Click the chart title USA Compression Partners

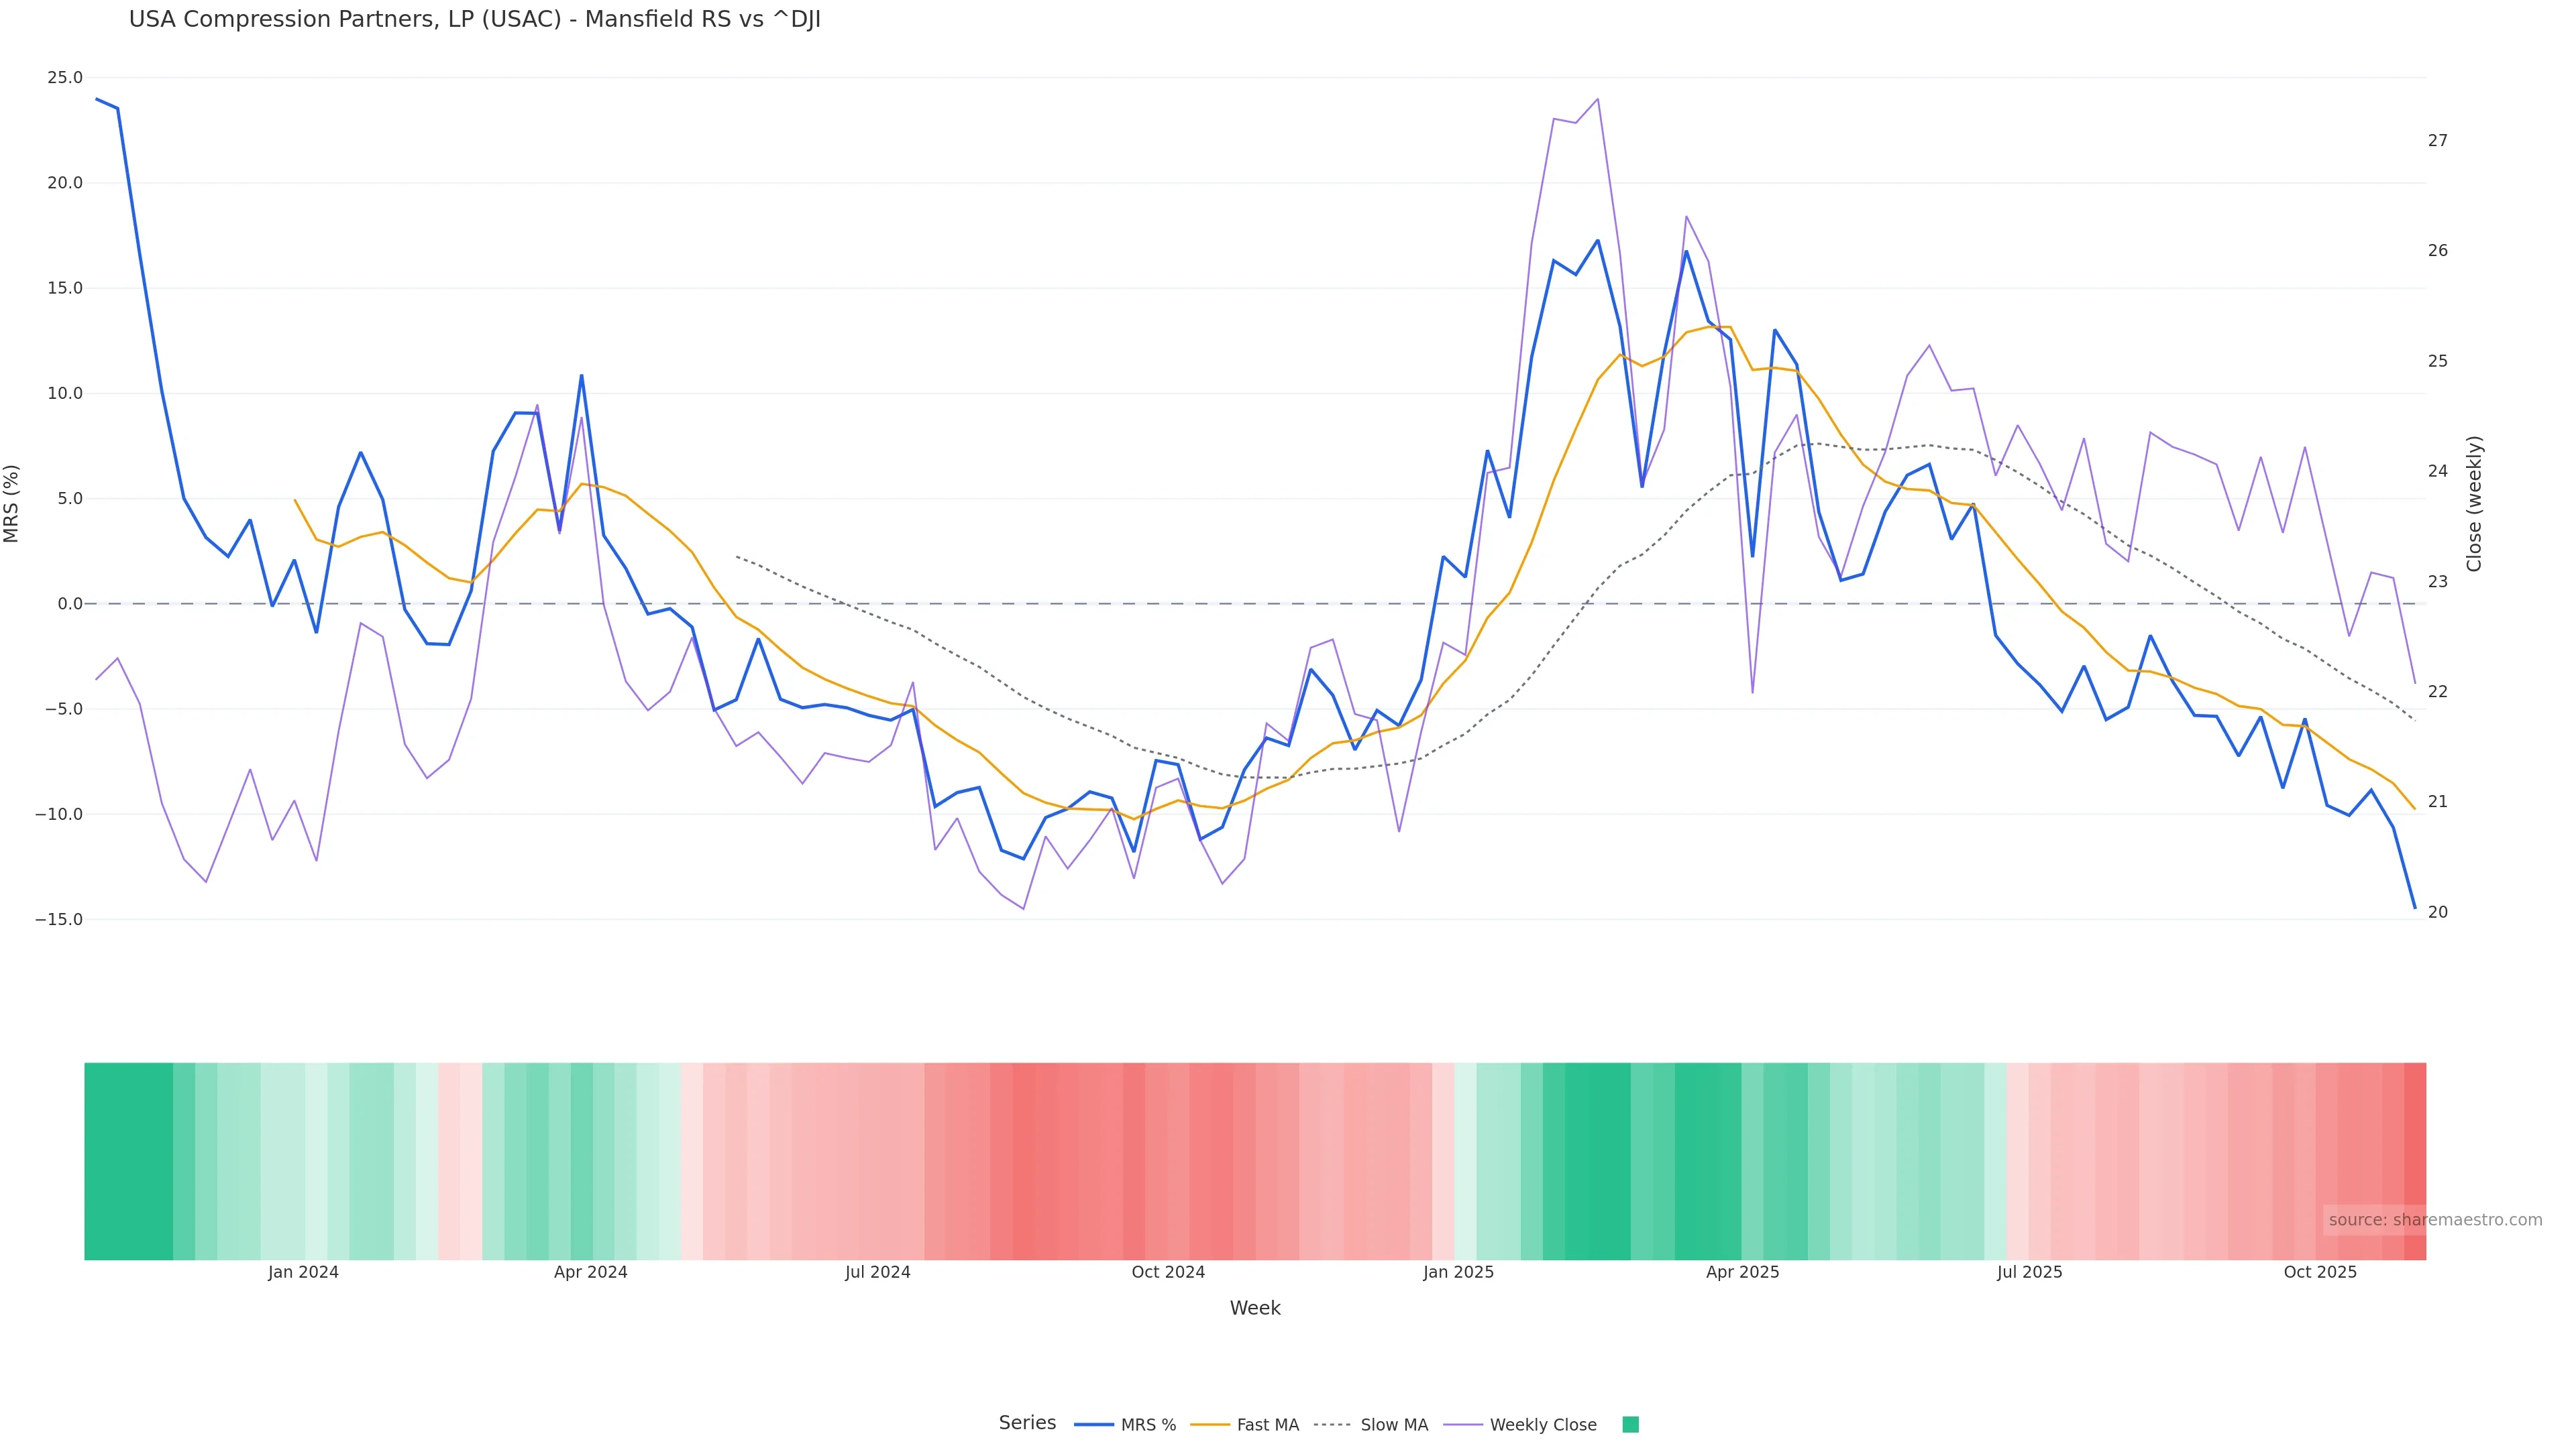[x=474, y=19]
